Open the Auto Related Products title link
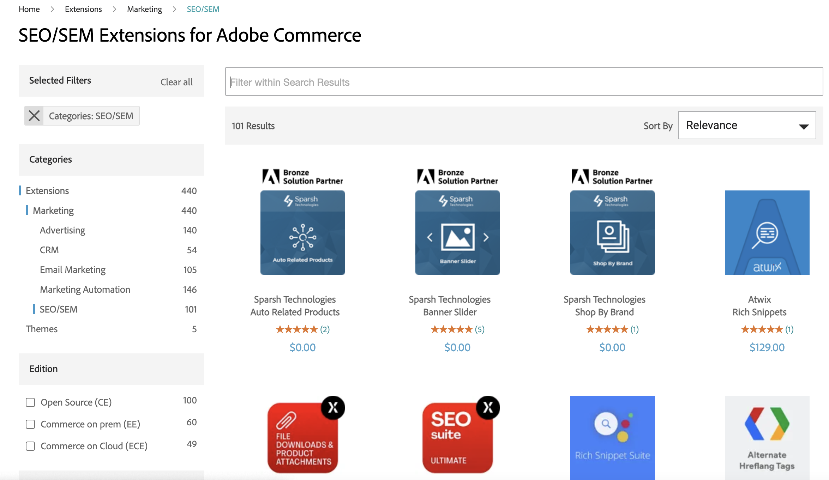Viewport: 829px width, 480px height. [295, 312]
